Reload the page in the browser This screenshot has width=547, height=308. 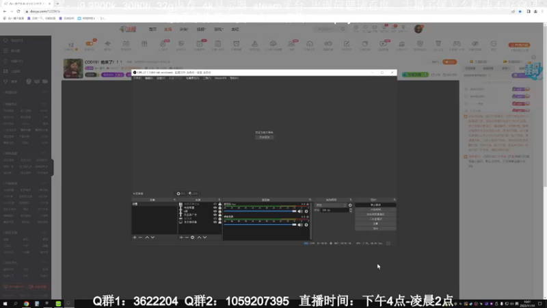tap(18, 11)
